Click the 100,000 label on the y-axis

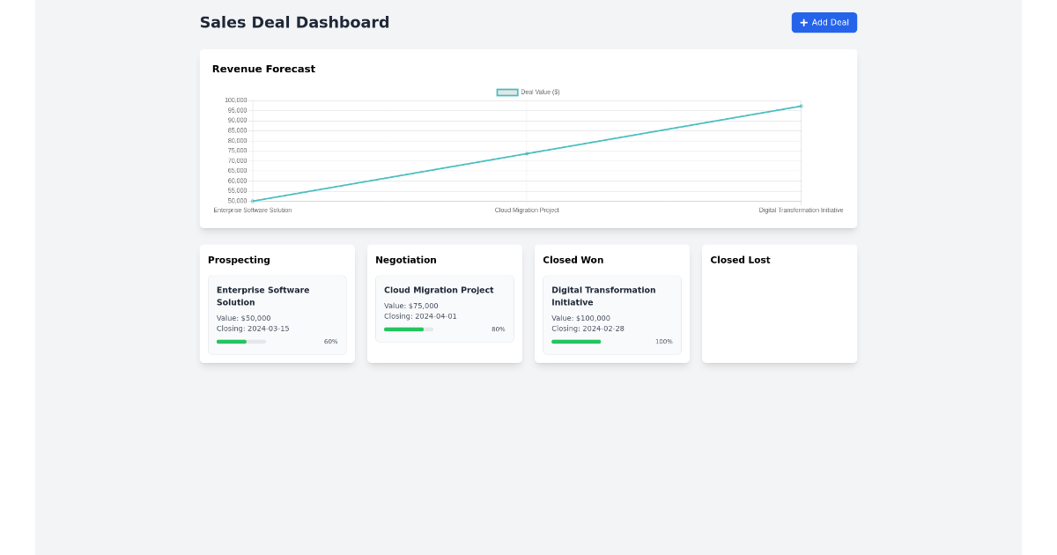(234, 100)
